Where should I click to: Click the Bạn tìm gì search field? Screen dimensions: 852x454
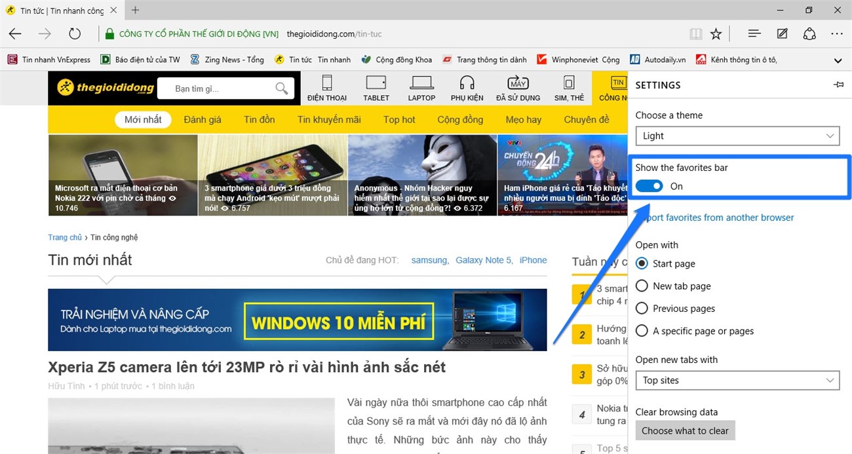point(216,88)
